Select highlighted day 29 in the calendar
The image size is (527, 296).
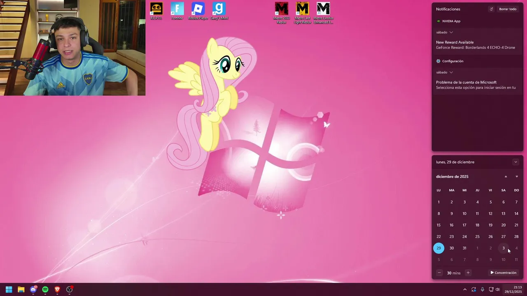point(438,248)
